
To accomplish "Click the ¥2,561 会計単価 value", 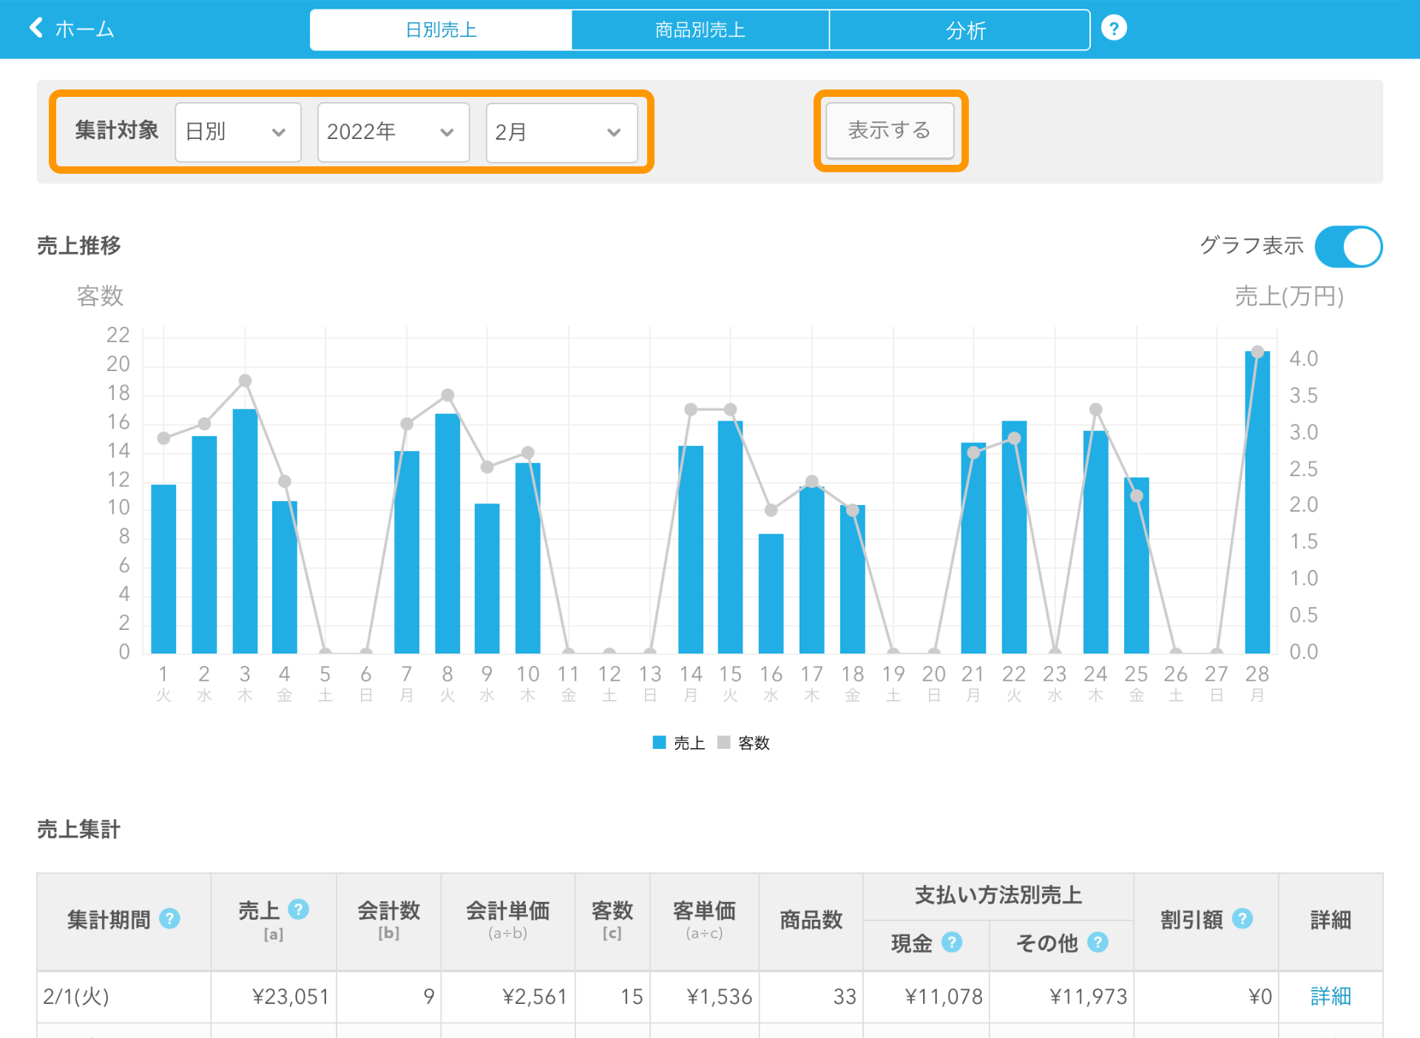I will [x=535, y=997].
